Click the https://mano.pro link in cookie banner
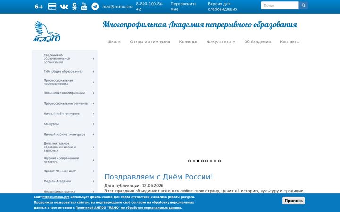This screenshot has height=212, width=340. tap(56, 197)
